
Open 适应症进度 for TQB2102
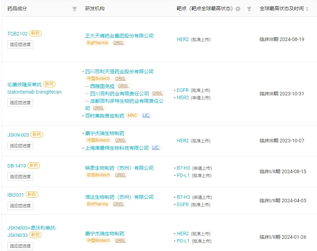tap(20, 45)
